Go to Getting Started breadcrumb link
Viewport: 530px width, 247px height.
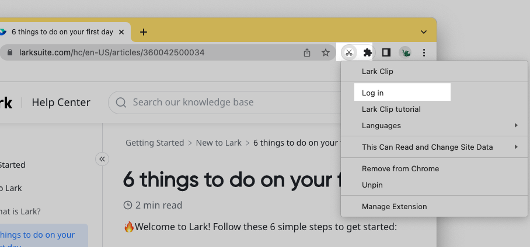pos(155,143)
